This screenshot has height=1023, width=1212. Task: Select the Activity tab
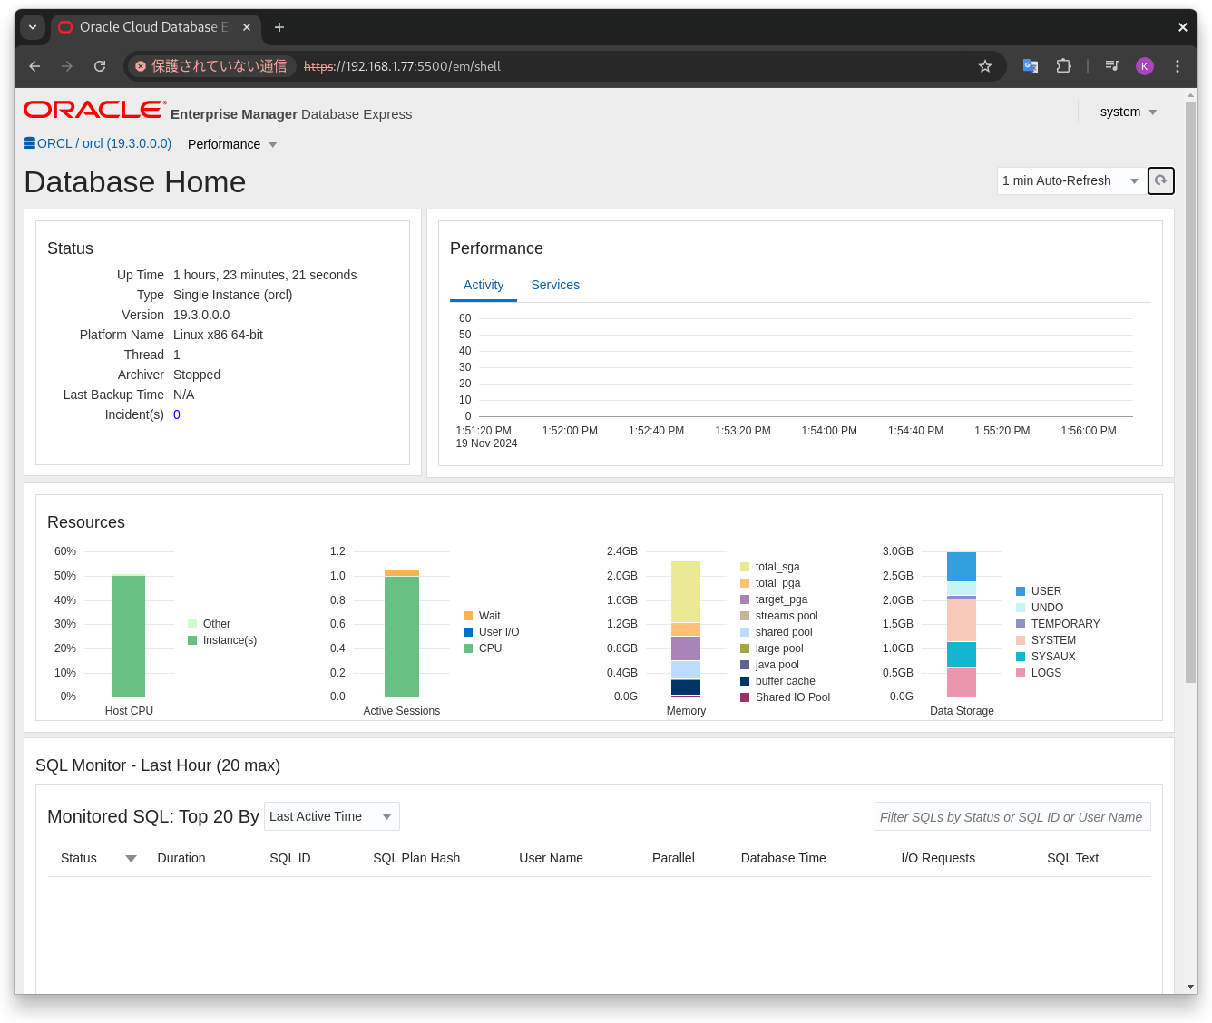484,285
